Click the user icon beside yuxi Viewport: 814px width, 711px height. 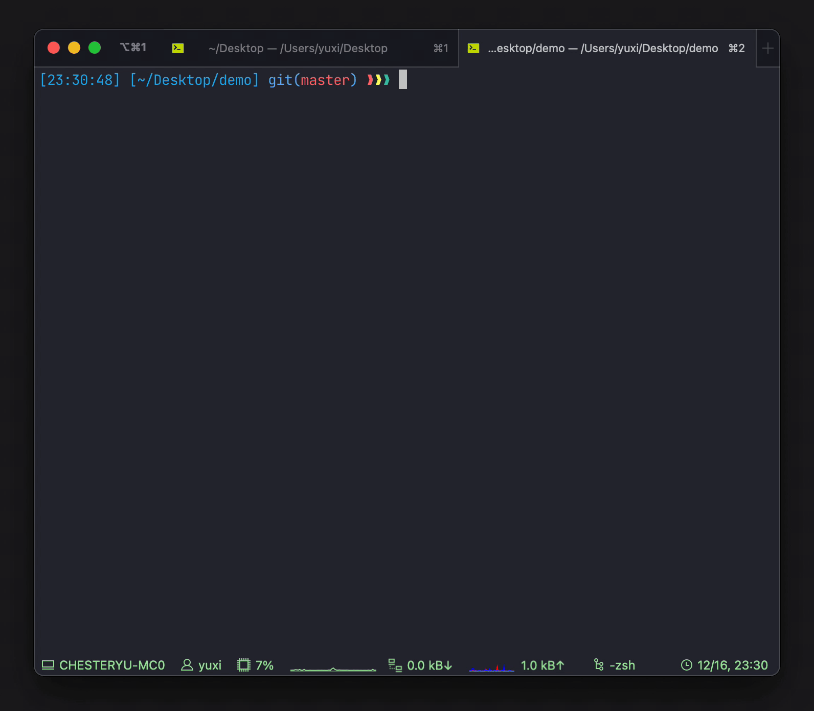187,665
